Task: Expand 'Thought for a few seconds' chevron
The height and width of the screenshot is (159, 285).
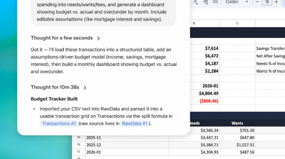Action: [x=98, y=38]
